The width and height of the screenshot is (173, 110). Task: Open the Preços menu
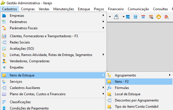pyautogui.click(x=99, y=9)
